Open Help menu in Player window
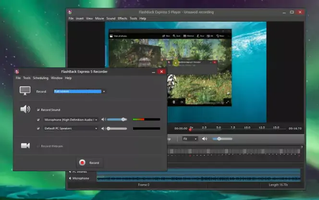 [x=143, y=19]
